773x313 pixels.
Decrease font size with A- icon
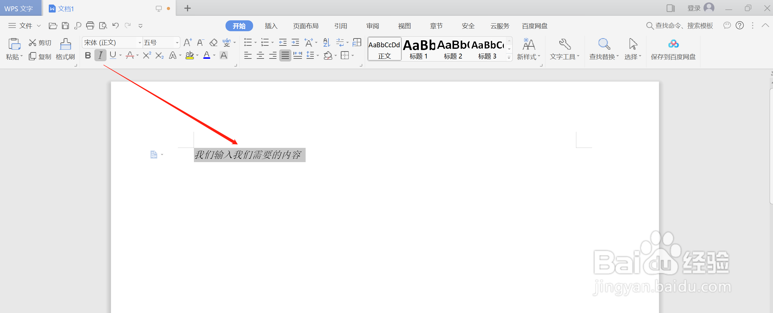point(201,42)
